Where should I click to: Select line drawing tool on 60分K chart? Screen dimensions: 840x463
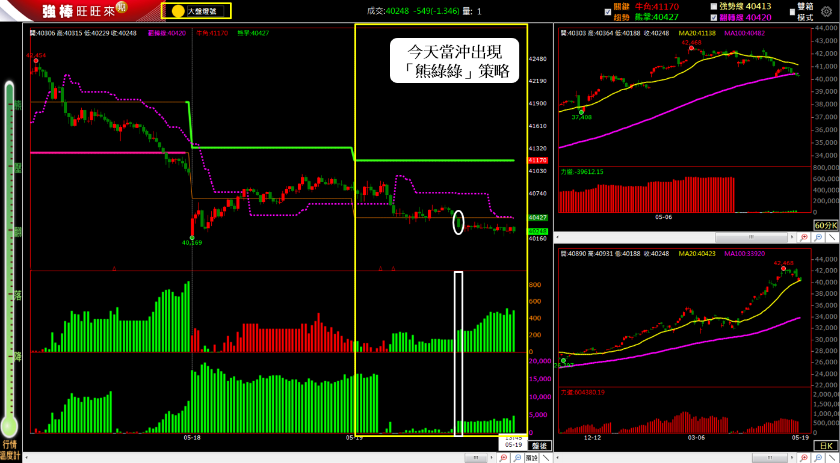pos(832,238)
